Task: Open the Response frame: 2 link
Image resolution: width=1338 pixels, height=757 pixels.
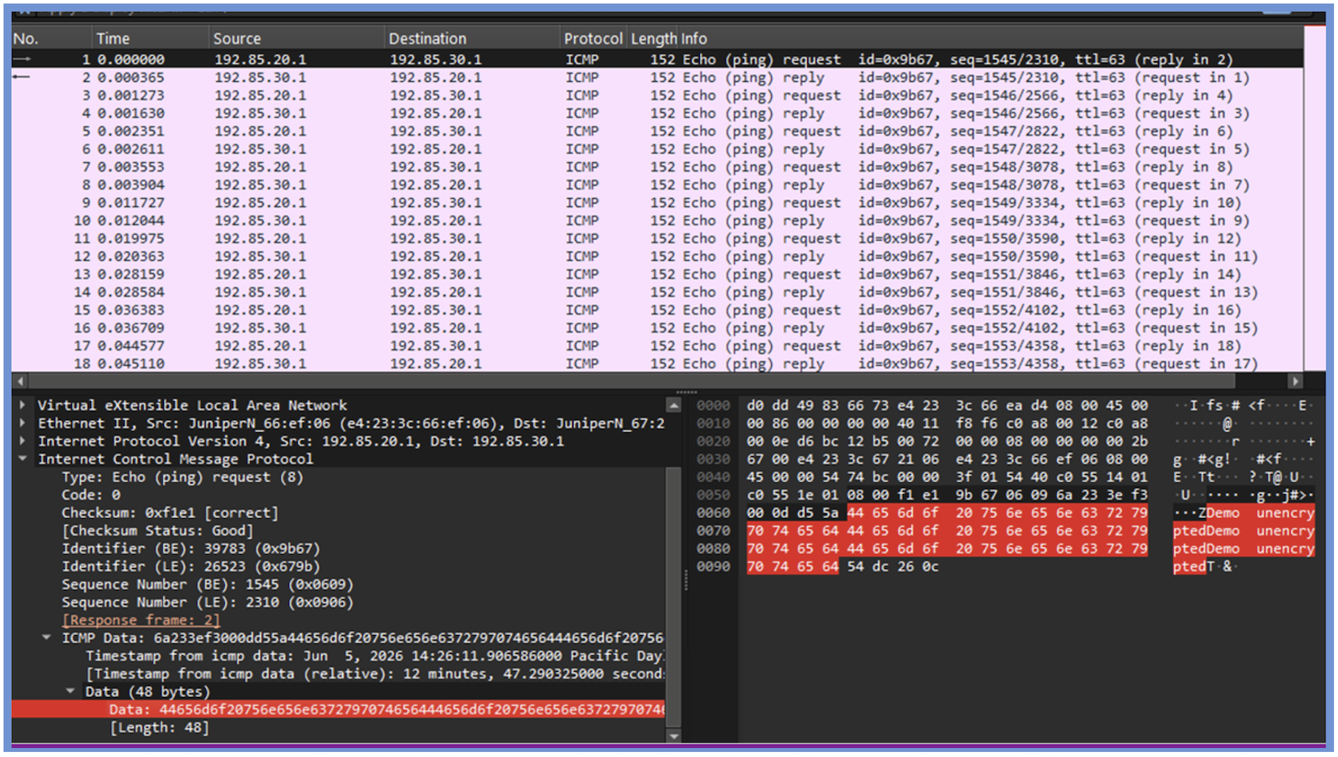Action: [x=141, y=620]
